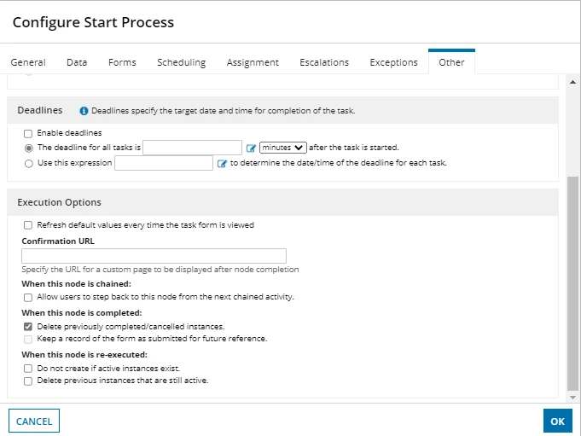The image size is (581, 436).
Task: Enable deadlines checkbox
Action: point(28,133)
